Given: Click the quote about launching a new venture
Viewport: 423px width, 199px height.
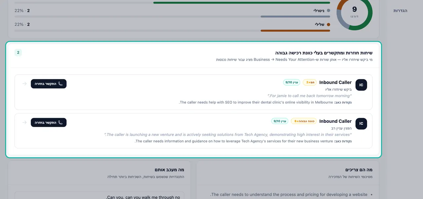Looking at the screenshot, I should (x=228, y=135).
